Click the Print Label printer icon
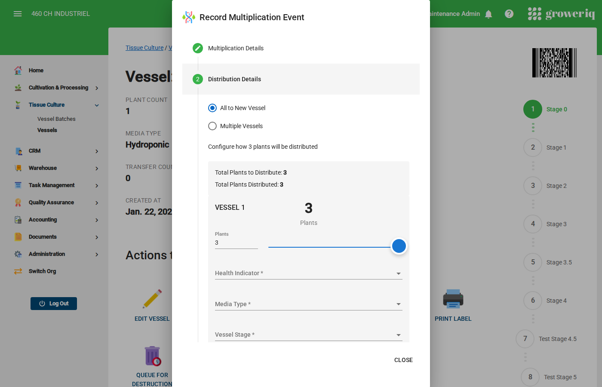Screen dimensions: 602x387 point(453,298)
